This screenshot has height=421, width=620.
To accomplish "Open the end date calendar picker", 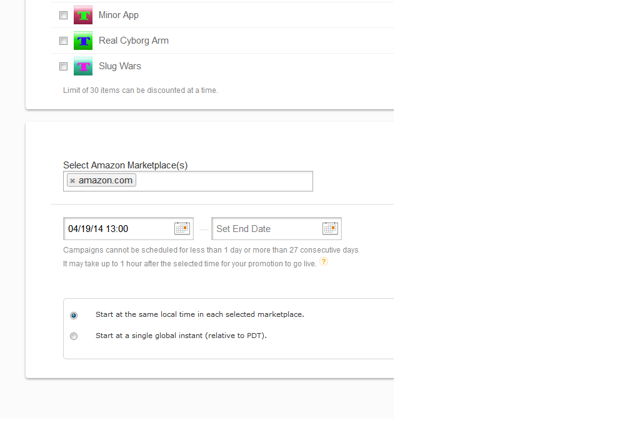I will coord(330,228).
